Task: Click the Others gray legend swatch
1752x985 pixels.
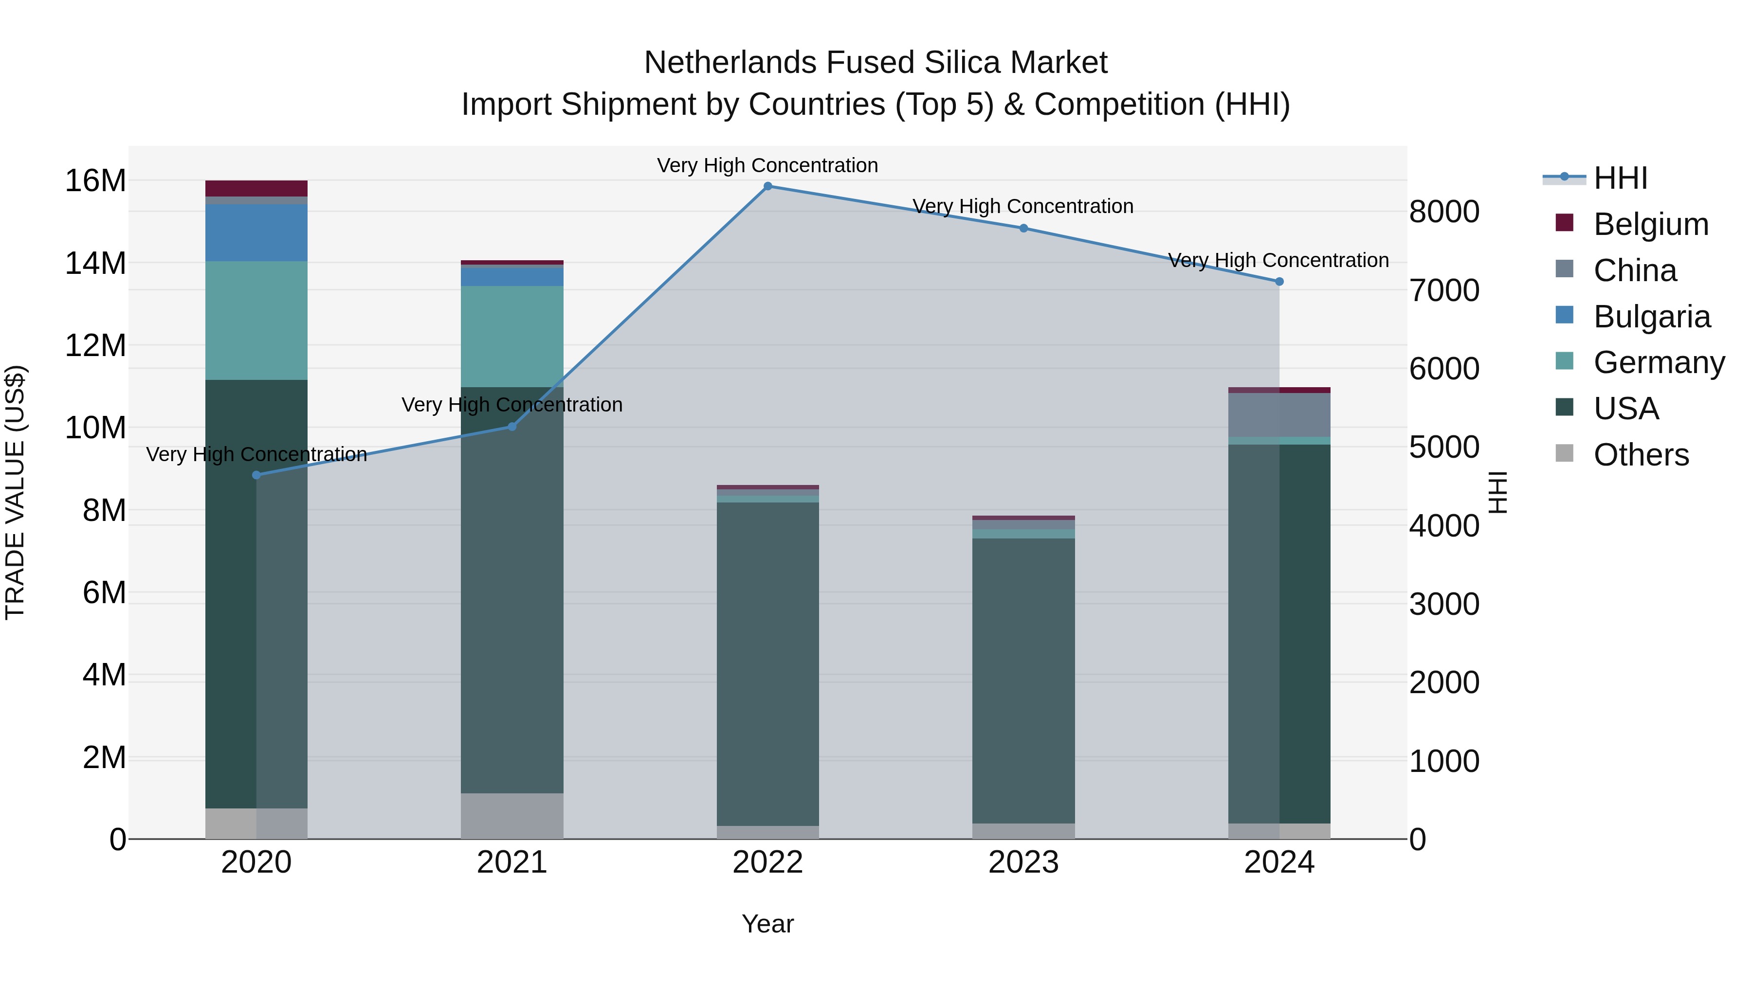Action: pos(1564,453)
